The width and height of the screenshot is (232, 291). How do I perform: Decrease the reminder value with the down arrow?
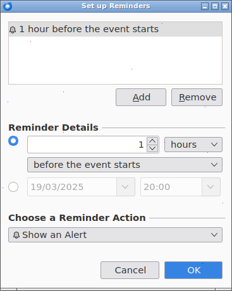pyautogui.click(x=152, y=148)
